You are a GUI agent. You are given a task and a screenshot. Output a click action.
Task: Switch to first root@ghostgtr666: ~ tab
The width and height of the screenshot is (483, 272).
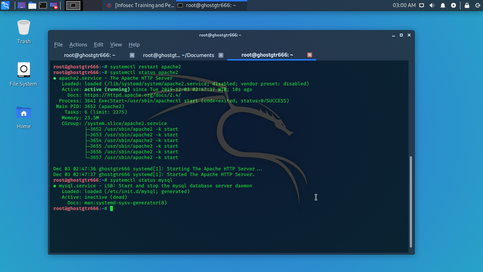pos(89,55)
